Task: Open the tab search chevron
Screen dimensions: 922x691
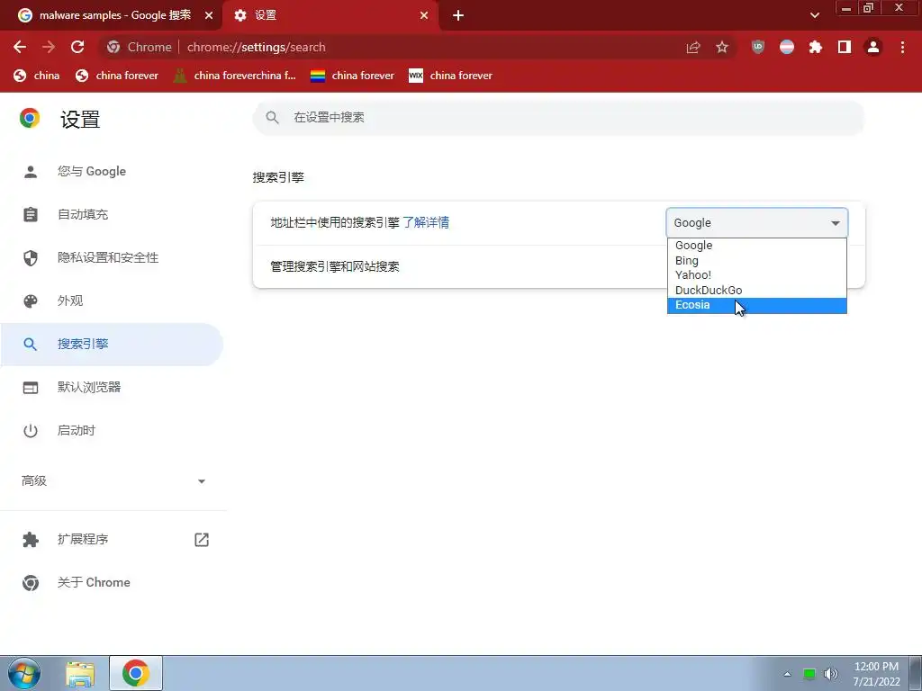Action: coord(814,15)
